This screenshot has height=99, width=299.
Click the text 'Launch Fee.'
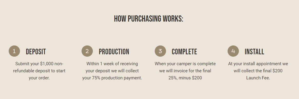coord(258,78)
